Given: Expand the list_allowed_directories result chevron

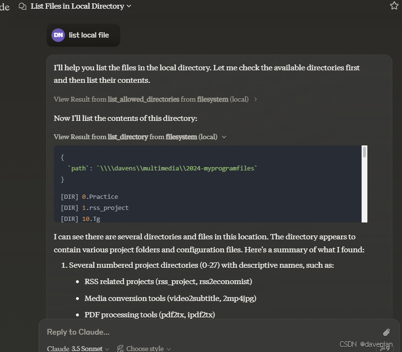Looking at the screenshot, I should (x=255, y=99).
